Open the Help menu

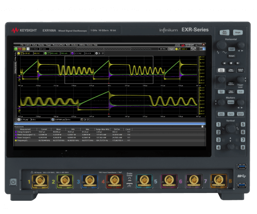pyautogui.click(x=96, y=45)
